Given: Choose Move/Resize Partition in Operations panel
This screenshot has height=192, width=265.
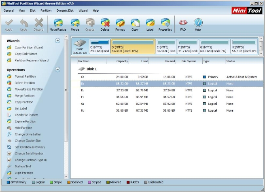Looking at the screenshot, I should click(x=29, y=89).
